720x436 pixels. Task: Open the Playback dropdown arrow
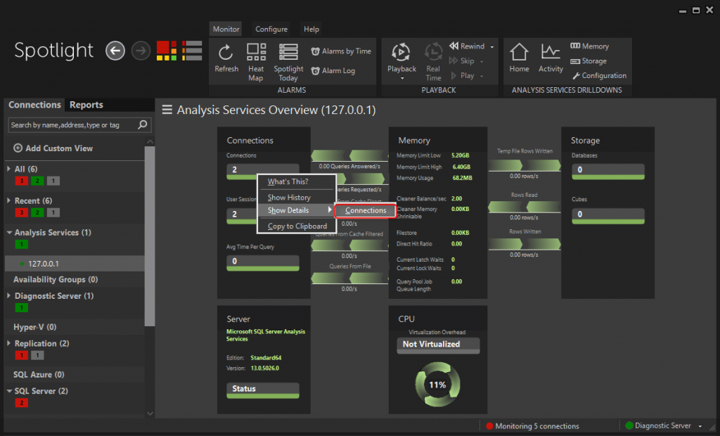click(x=401, y=79)
